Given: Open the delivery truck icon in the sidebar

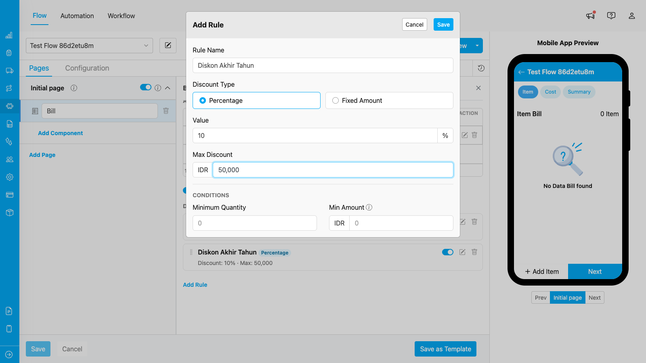Looking at the screenshot, I should pyautogui.click(x=9, y=71).
